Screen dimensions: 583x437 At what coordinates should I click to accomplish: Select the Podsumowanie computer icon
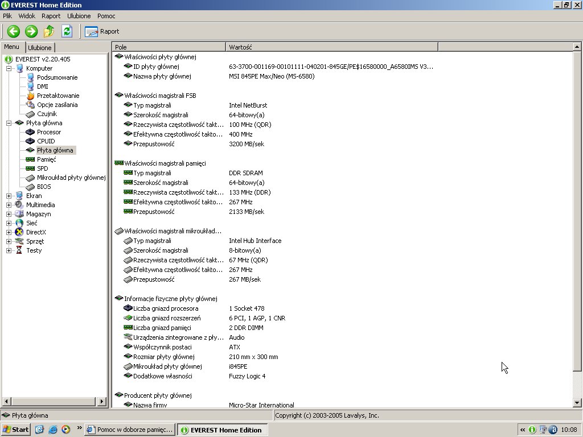[31, 77]
